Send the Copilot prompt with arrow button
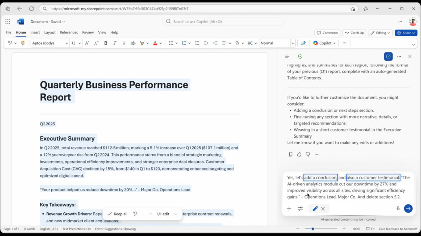 click(x=408, y=208)
